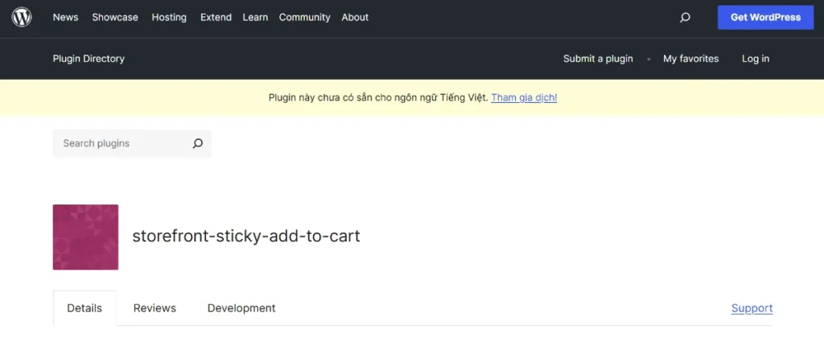Viewport: 824px width, 359px height.
Task: Click the purple storefront plugin icon
Action: pos(85,237)
